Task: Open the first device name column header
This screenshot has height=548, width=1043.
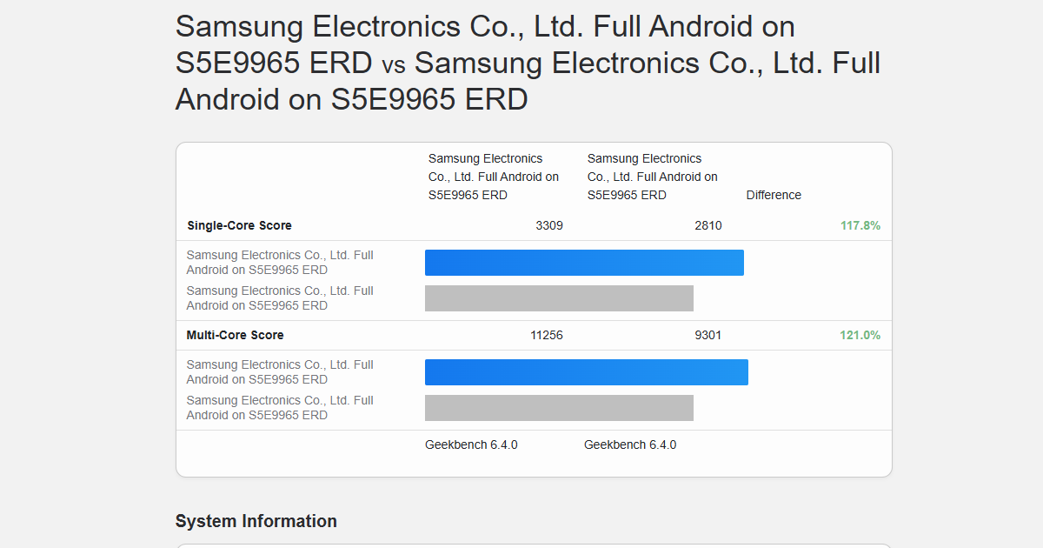Action: (x=493, y=177)
